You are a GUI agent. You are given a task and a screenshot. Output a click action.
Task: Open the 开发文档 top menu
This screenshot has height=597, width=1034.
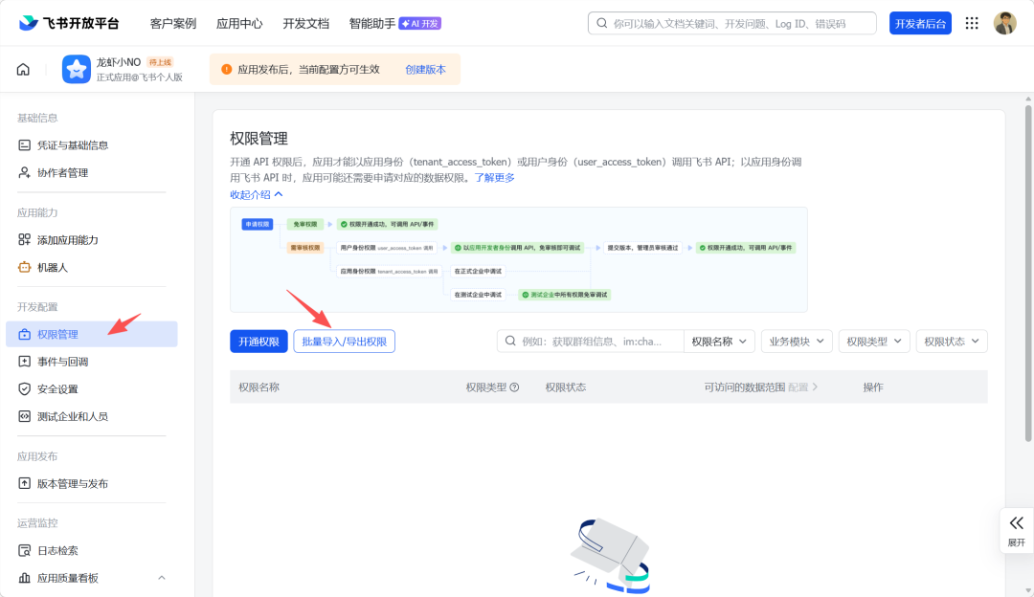tap(305, 23)
